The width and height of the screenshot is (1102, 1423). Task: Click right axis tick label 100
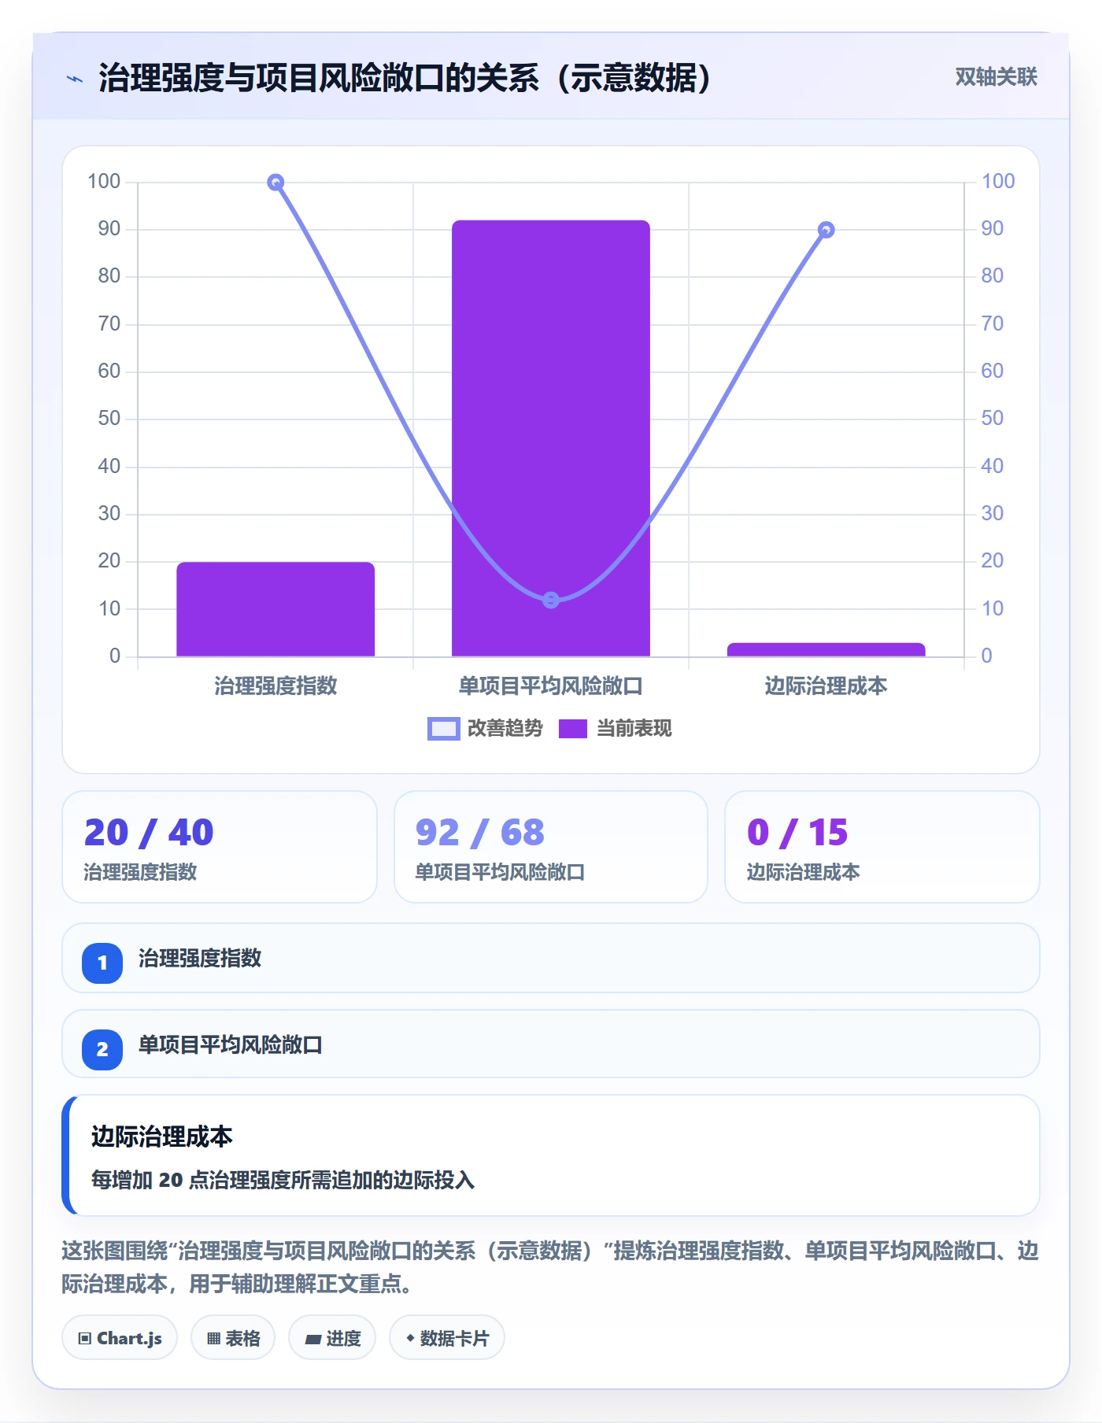coord(998,181)
